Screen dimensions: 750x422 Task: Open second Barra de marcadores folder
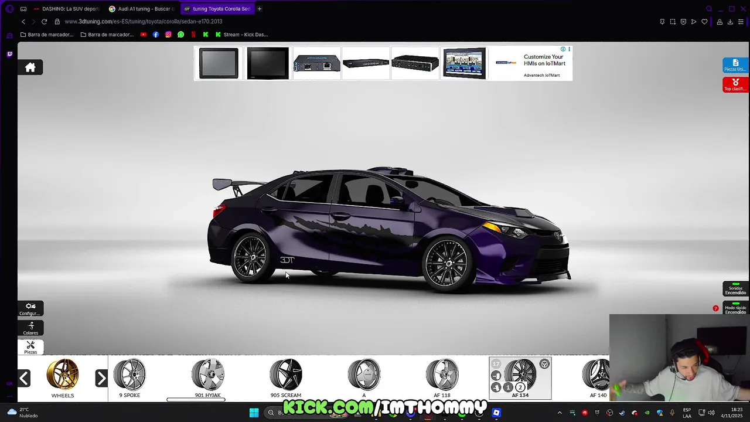[107, 35]
